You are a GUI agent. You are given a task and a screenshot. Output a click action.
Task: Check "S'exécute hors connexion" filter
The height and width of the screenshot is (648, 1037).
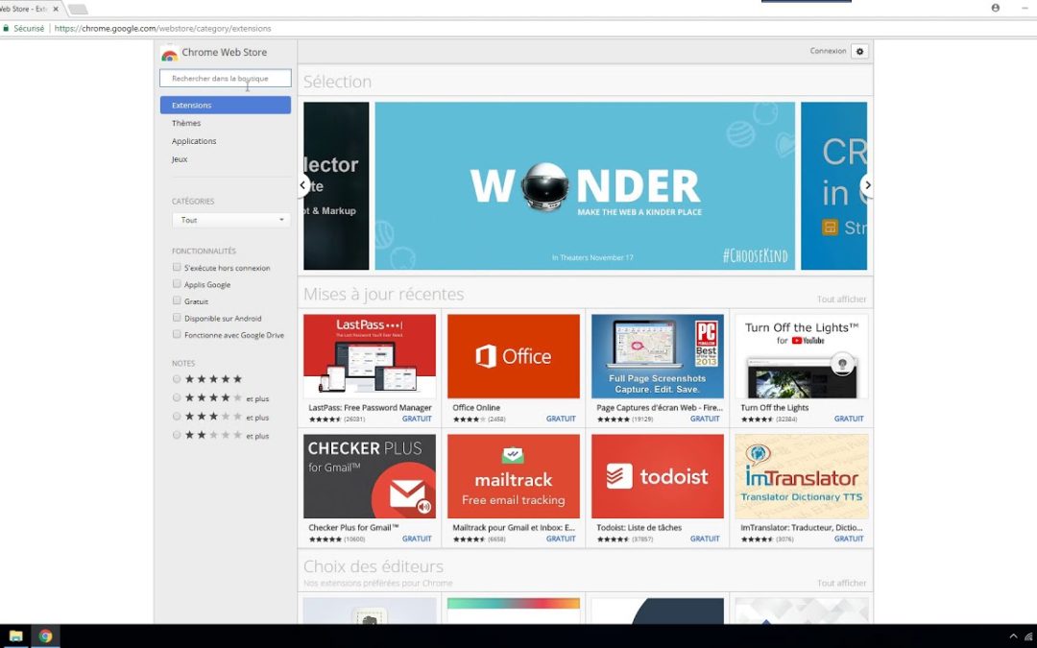(x=176, y=267)
